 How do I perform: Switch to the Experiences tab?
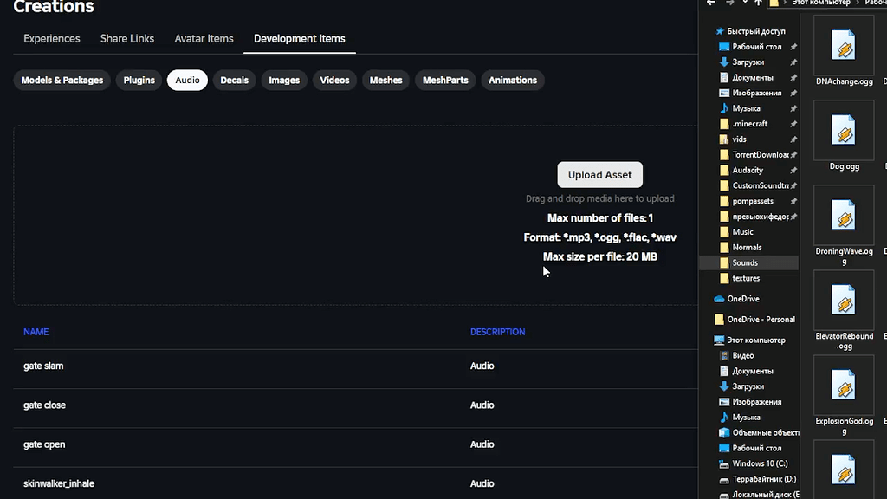point(51,38)
